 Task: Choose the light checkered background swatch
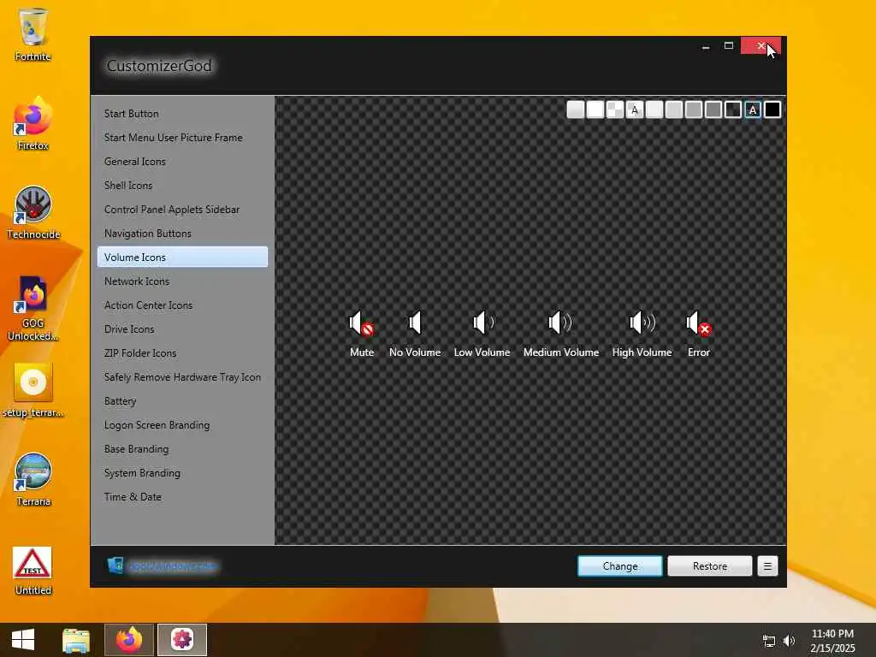614,109
